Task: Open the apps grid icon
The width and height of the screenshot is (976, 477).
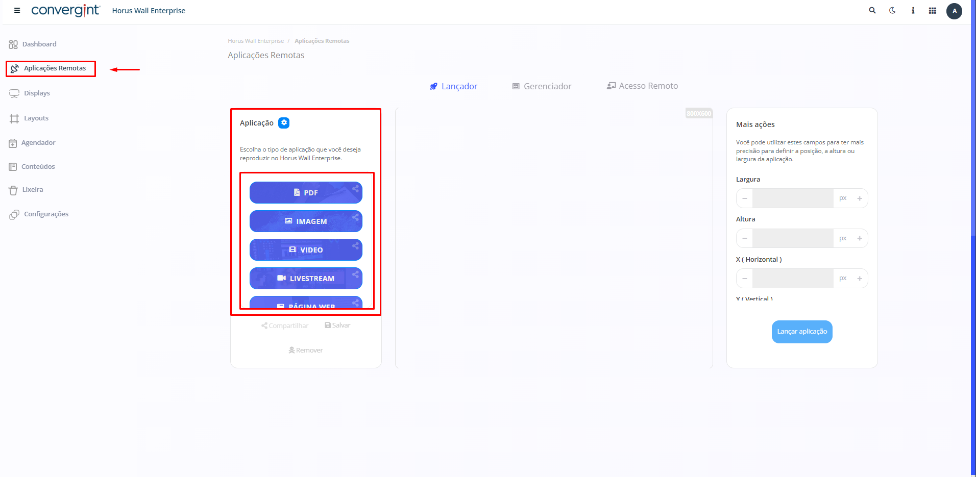Action: pos(933,10)
